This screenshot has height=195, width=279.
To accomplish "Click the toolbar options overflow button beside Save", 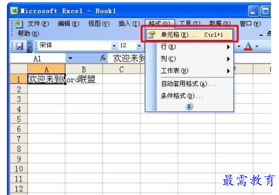I will [30, 46].
